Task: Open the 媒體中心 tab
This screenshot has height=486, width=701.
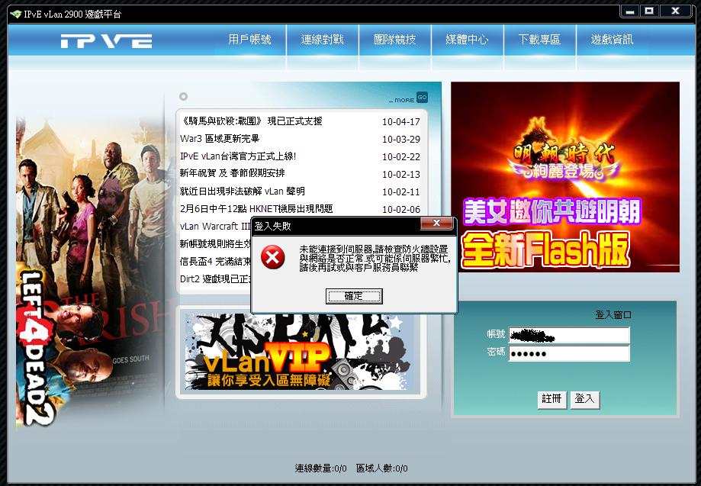Action: (x=467, y=40)
